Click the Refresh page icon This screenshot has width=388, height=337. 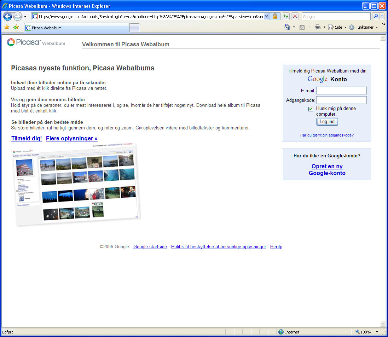point(285,17)
